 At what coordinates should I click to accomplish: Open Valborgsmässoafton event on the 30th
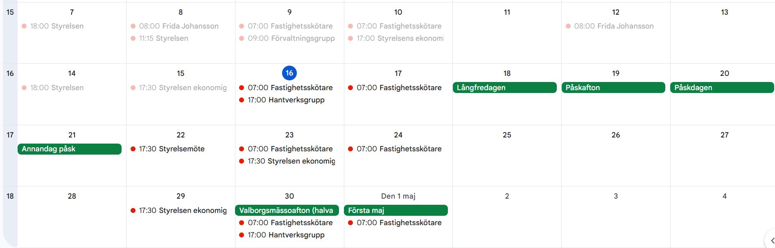click(x=287, y=210)
